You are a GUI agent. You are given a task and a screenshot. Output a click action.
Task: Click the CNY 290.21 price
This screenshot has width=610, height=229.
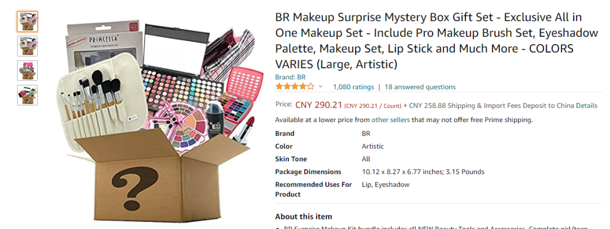point(319,105)
